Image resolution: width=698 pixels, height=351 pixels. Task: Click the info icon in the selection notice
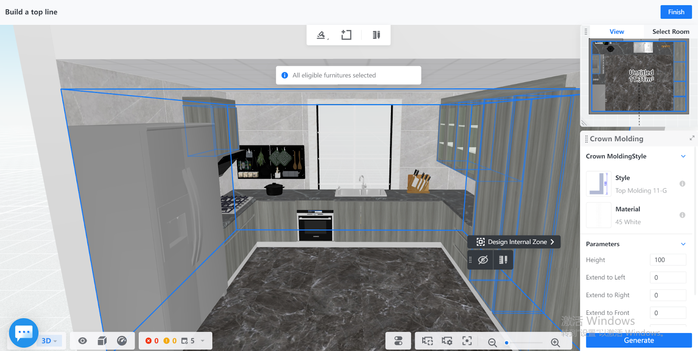tap(285, 75)
